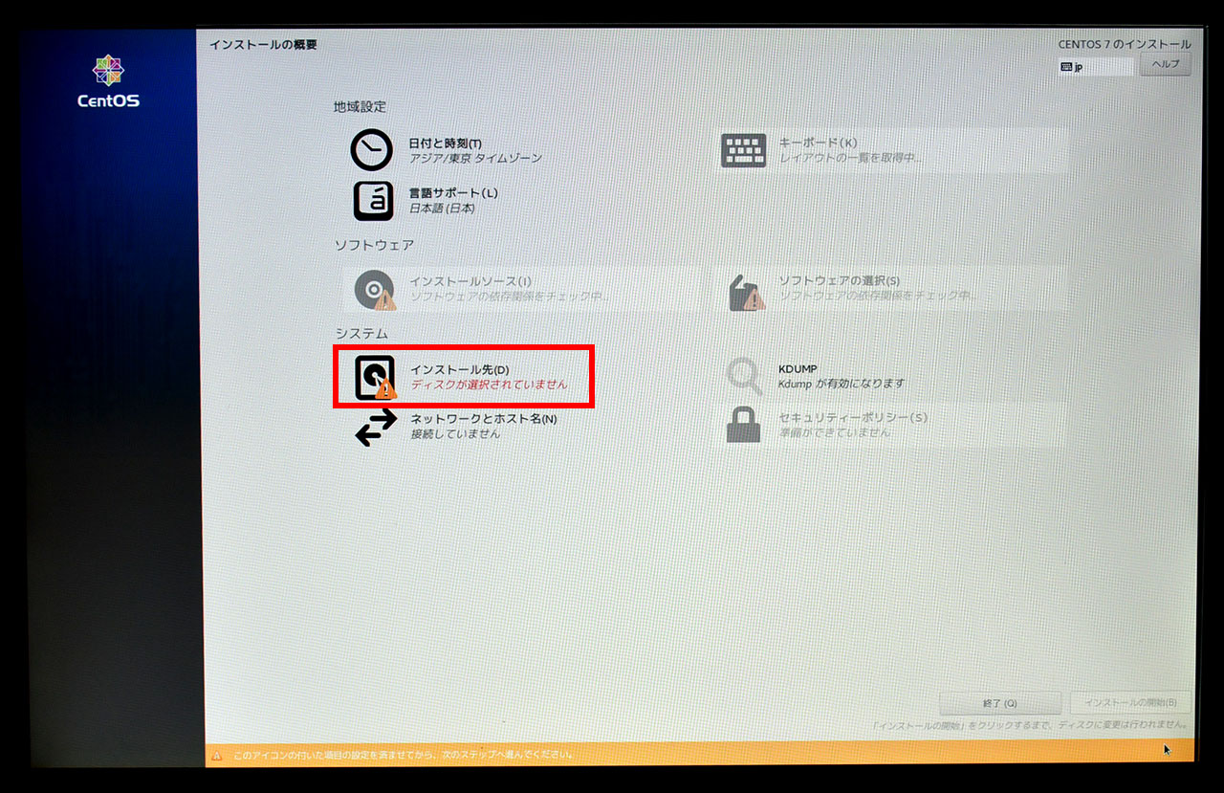
Task: Click the インストールの開始(B) button
Action: click(x=1130, y=703)
